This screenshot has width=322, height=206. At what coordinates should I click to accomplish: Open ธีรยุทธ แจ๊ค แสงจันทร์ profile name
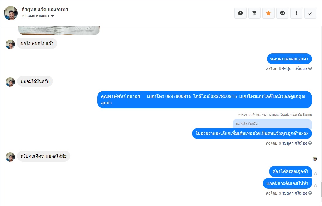click(45, 9)
